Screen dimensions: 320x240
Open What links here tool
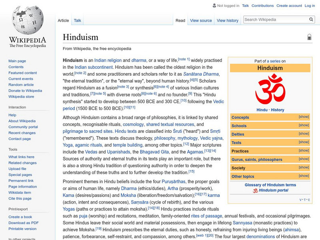click(x=21, y=157)
